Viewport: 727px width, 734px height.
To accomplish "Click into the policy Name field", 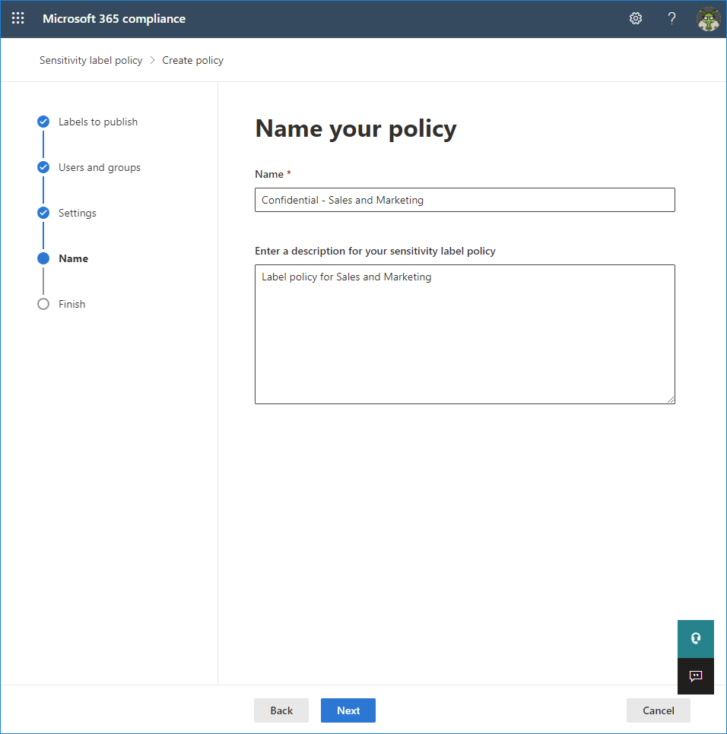I will pos(465,200).
